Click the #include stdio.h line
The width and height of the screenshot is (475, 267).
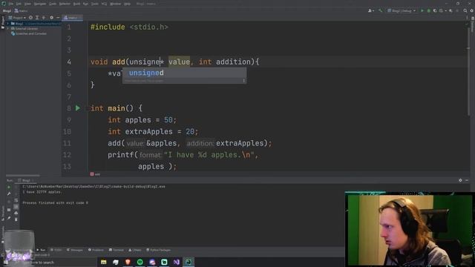coord(129,27)
